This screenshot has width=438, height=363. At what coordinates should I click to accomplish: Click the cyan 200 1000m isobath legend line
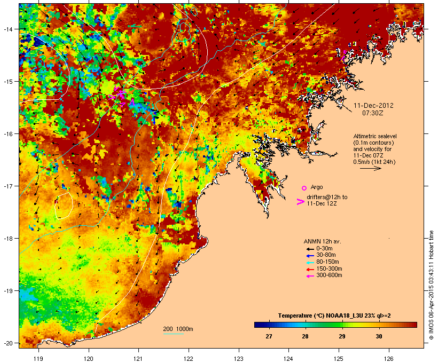(173, 334)
